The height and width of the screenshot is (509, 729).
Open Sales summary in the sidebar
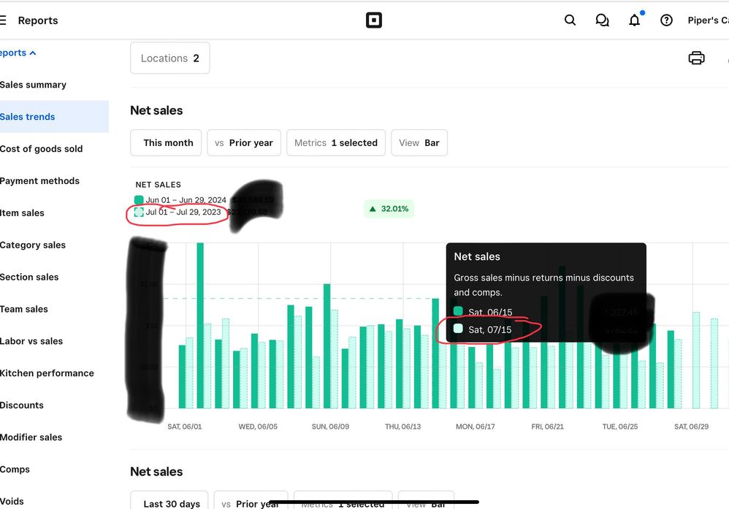coord(34,85)
